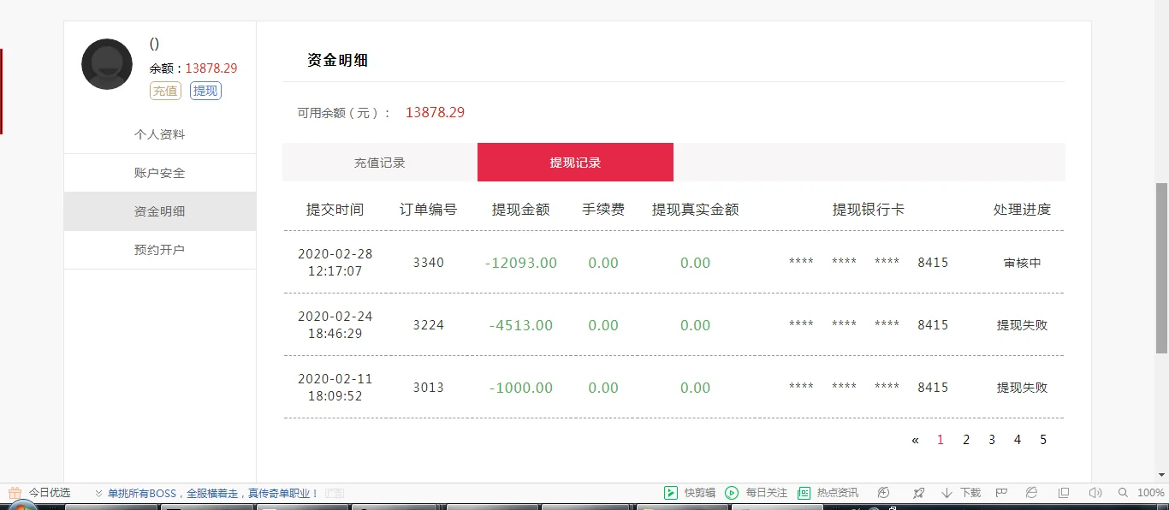Click the 提交时间 column header
This screenshot has width=1169, height=510.
[x=335, y=210]
